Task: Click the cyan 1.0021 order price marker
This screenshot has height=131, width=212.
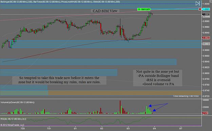Action: tap(206, 9)
